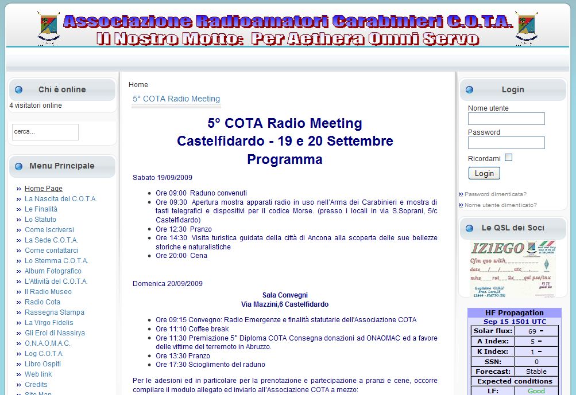The image size is (576, 395).
Task: Go to Il Radio Museo menu item
Action: click(48, 292)
